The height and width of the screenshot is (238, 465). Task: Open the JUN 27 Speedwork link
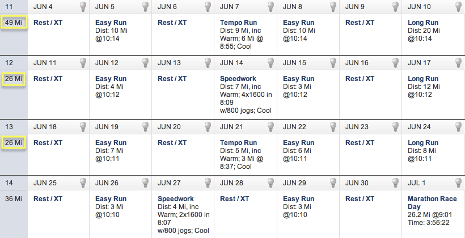[176, 198]
